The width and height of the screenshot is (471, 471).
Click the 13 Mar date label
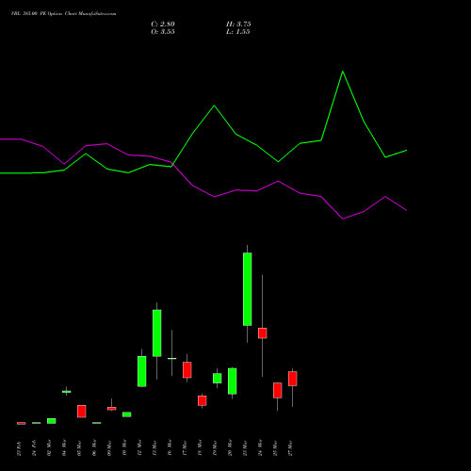[x=154, y=448]
